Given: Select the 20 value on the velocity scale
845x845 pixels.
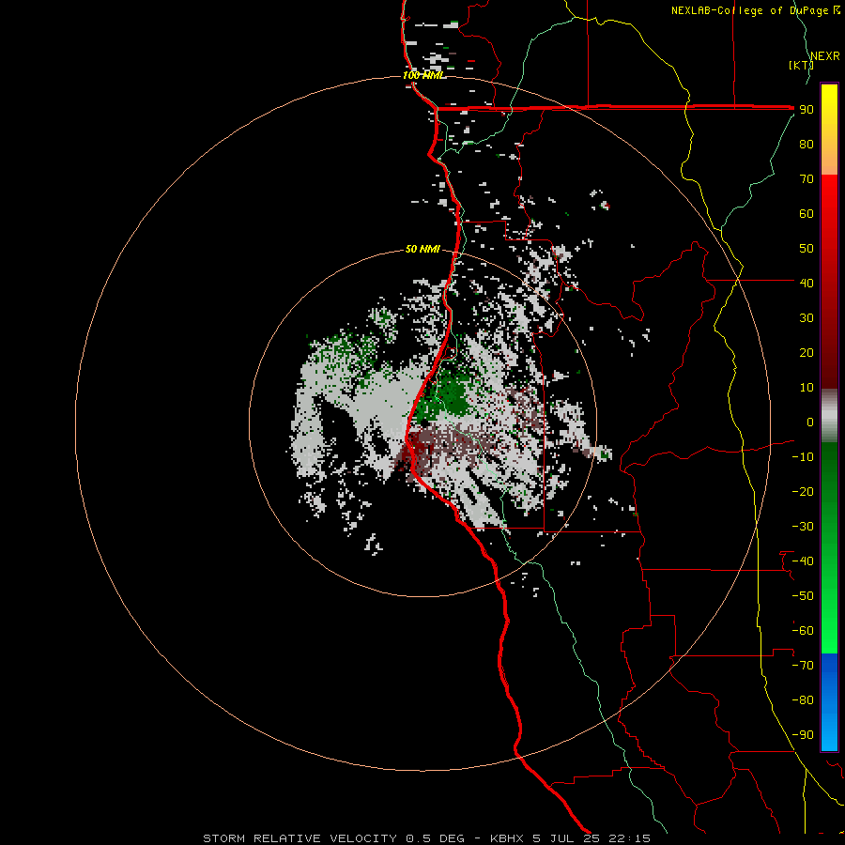Looking at the screenshot, I should coord(807,353).
